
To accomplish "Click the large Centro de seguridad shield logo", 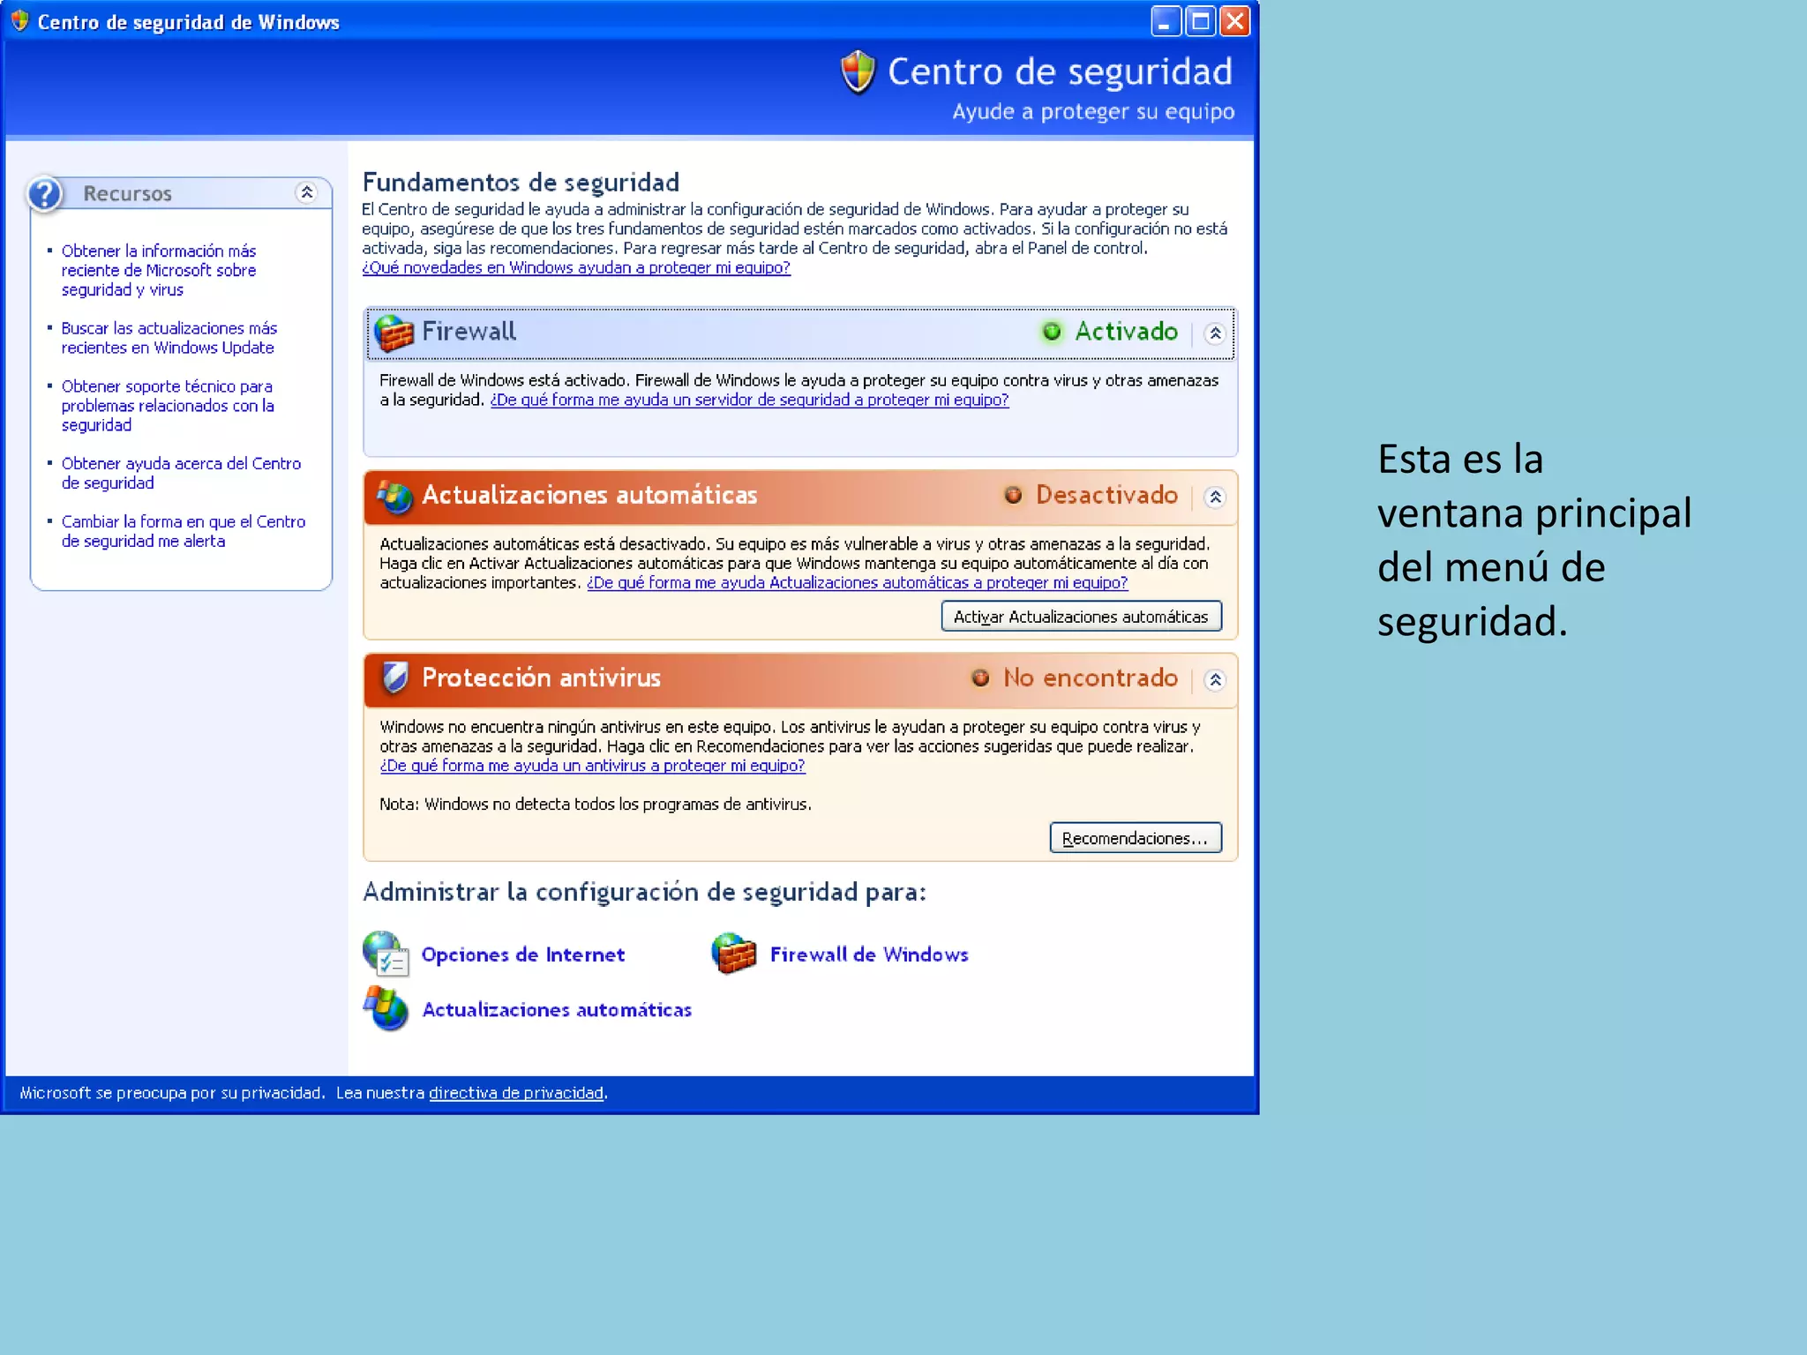I will click(x=858, y=71).
